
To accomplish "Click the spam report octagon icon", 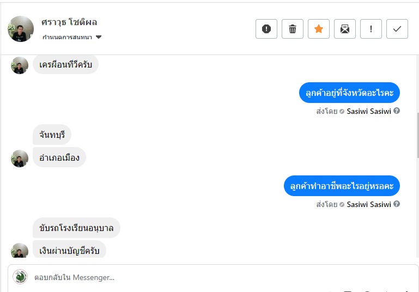I will [x=266, y=29].
